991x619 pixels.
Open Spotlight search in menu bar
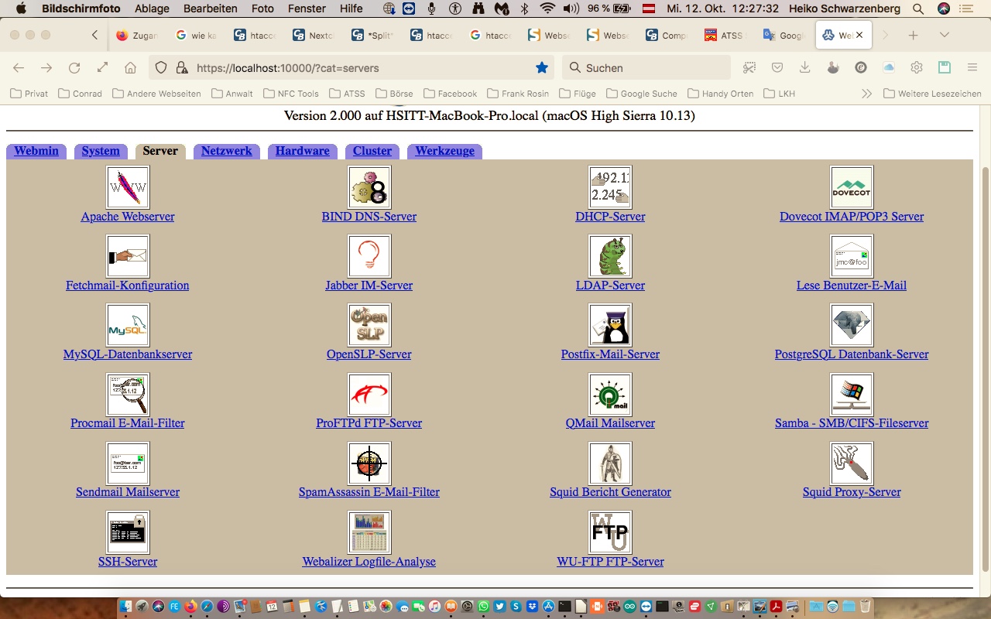(x=918, y=9)
